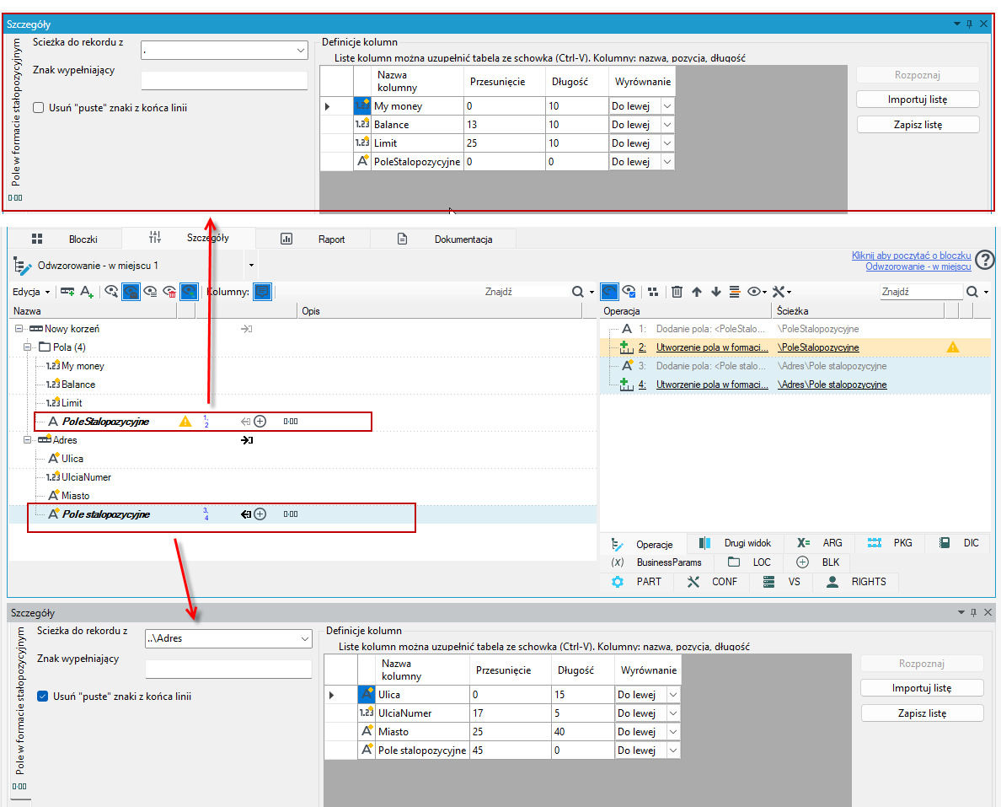This screenshot has width=1001, height=807.
Task: Click the trash delete icon in the operations toolbar
Action: (677, 292)
